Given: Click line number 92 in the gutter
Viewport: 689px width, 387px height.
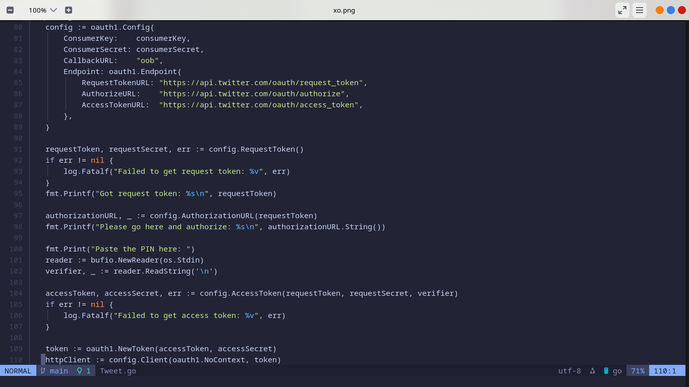Looking at the screenshot, I should (18, 160).
